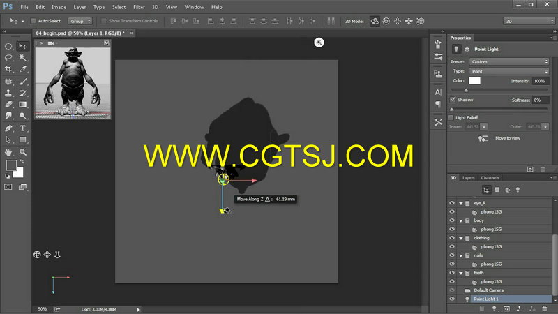The width and height of the screenshot is (558, 314).
Task: Filter 3D panel by Lights
Action: click(518, 190)
